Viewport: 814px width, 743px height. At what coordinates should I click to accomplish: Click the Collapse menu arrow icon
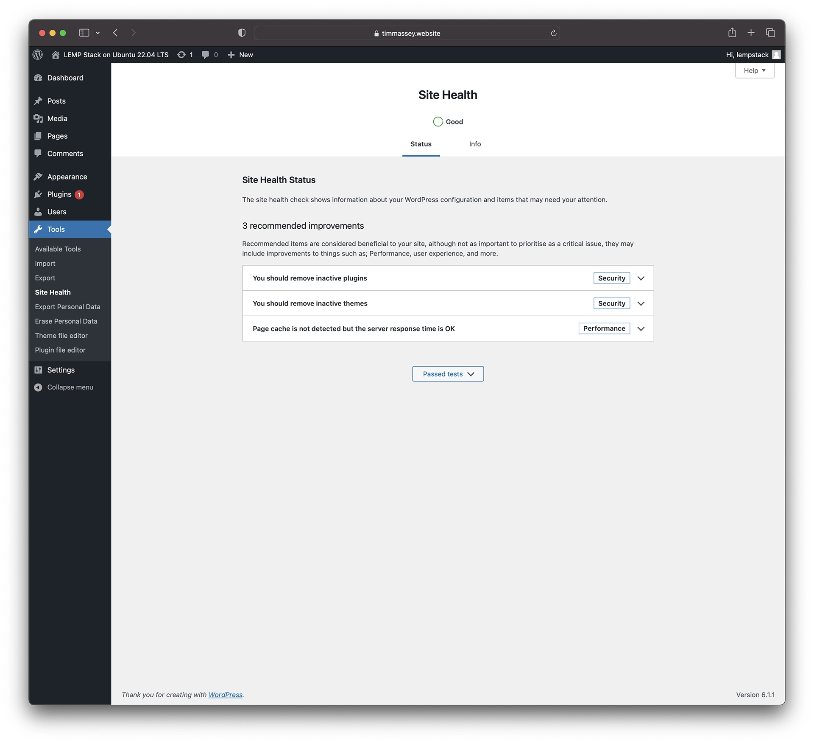click(38, 387)
